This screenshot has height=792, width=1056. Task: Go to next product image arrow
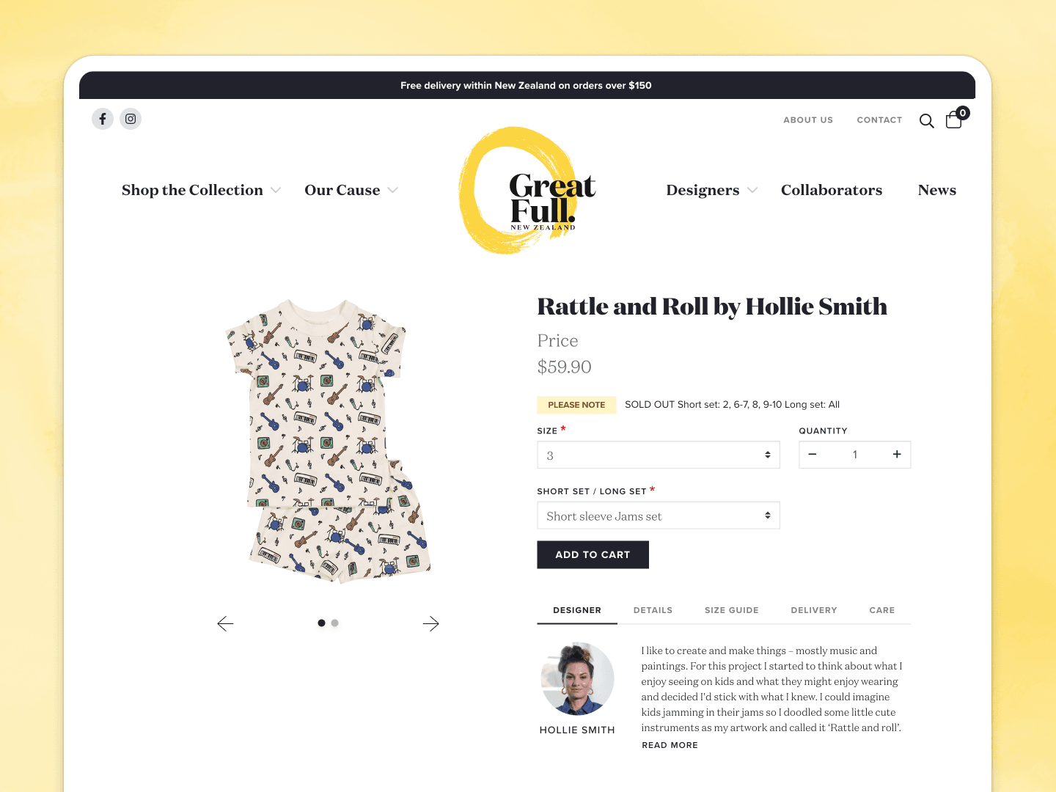coord(431,623)
